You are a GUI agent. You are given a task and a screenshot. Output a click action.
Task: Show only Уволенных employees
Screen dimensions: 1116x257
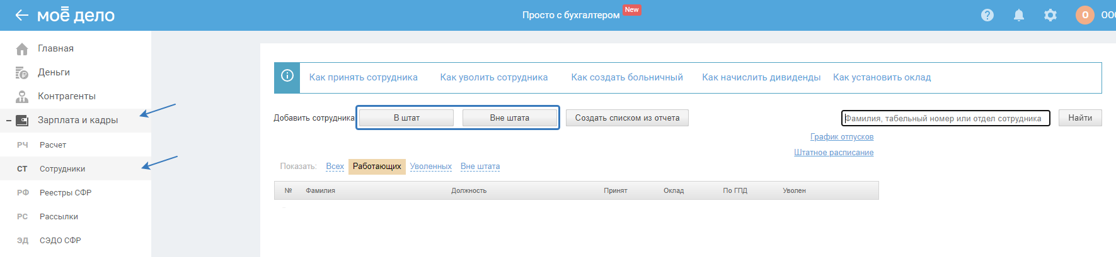point(431,167)
